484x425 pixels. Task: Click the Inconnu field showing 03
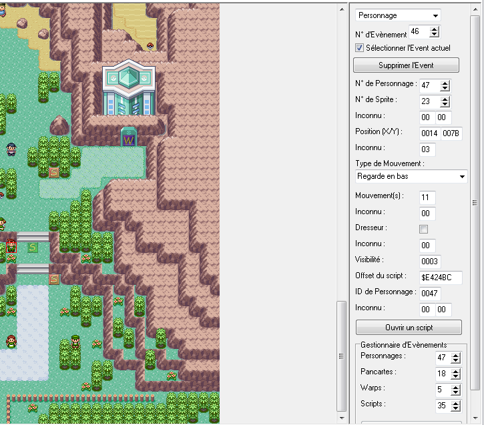point(427,149)
